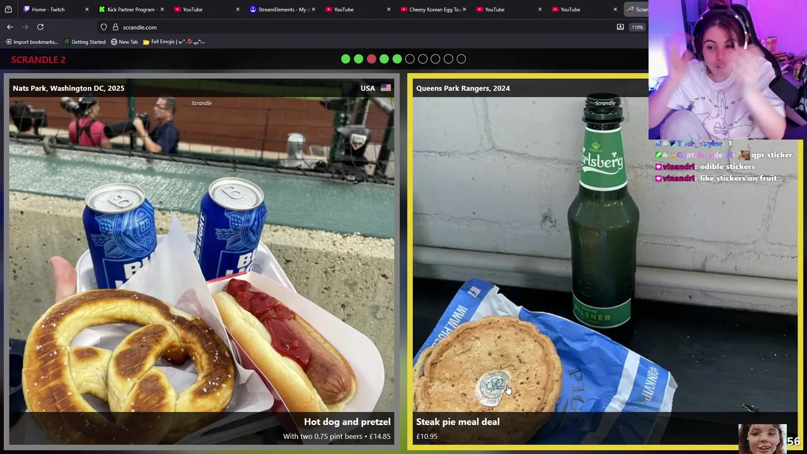The image size is (807, 454).
Task: Click the first green round indicator
Action: coord(345,59)
